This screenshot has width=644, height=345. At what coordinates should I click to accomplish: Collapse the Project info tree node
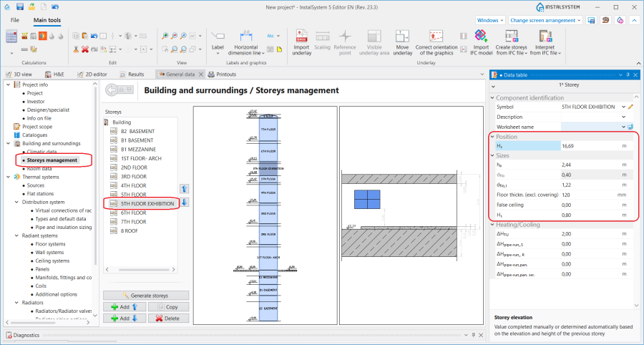click(x=8, y=84)
